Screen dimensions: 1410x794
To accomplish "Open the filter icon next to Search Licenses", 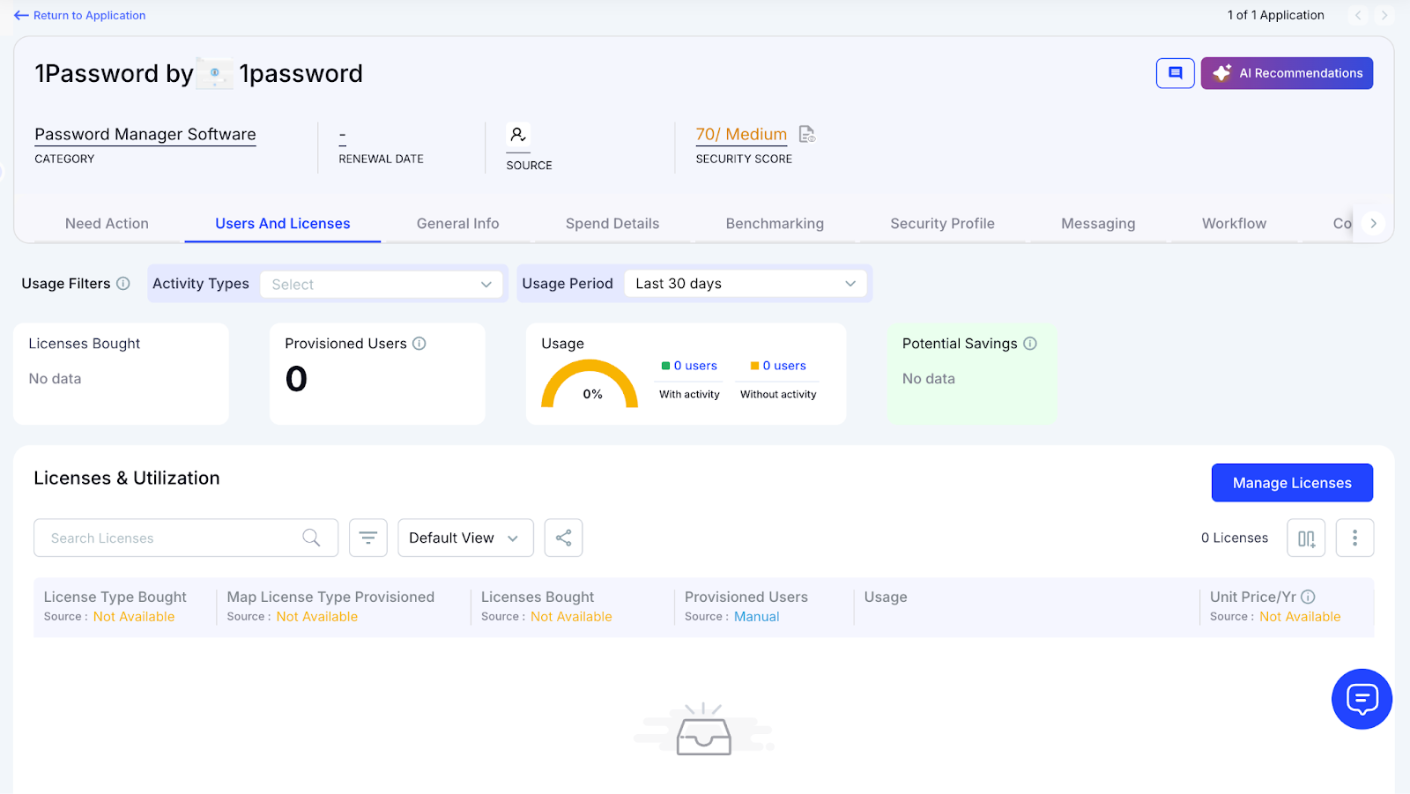I will click(x=368, y=538).
